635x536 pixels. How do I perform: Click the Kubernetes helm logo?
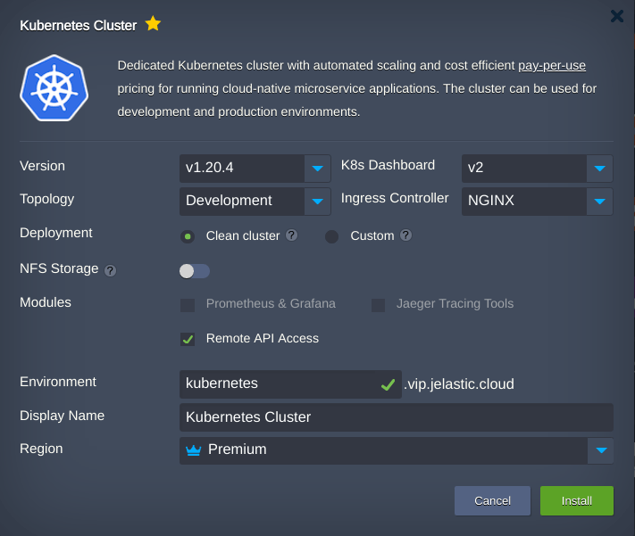click(54, 87)
